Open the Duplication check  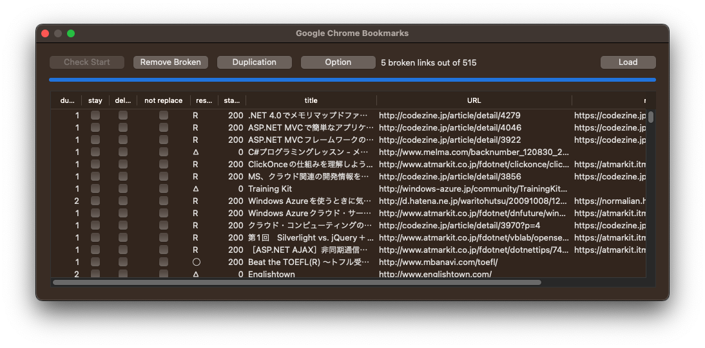tap(254, 62)
